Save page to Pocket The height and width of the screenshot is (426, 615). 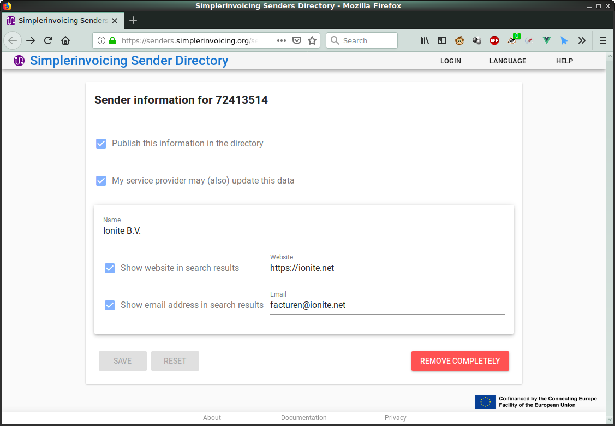point(297,40)
